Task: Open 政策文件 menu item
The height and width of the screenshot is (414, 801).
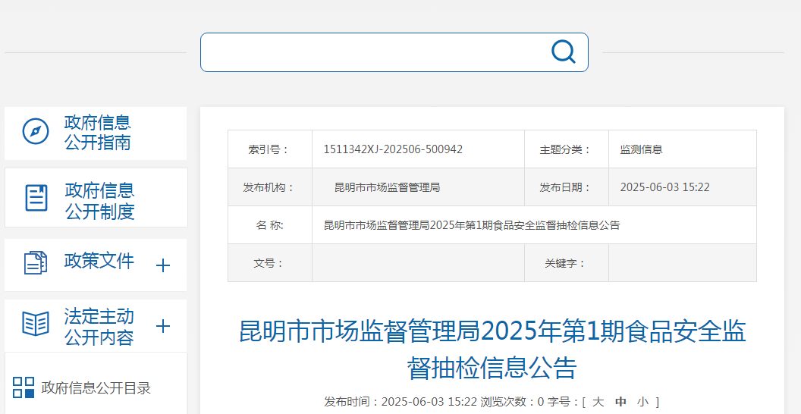Action: (x=99, y=261)
